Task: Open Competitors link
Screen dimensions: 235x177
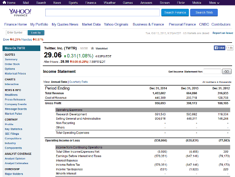Action: (13, 139)
